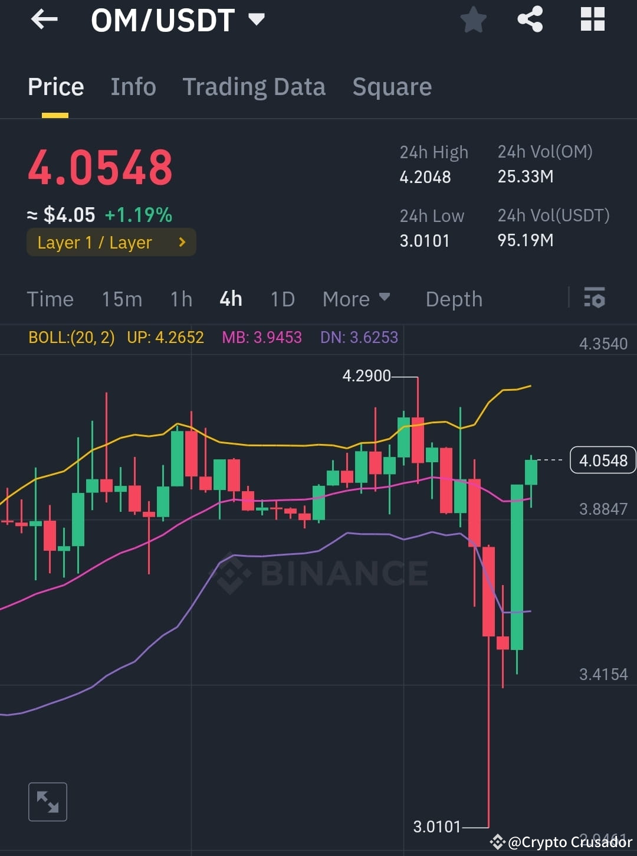
Task: Click the 4.2900 high price marker
Action: coord(366,375)
